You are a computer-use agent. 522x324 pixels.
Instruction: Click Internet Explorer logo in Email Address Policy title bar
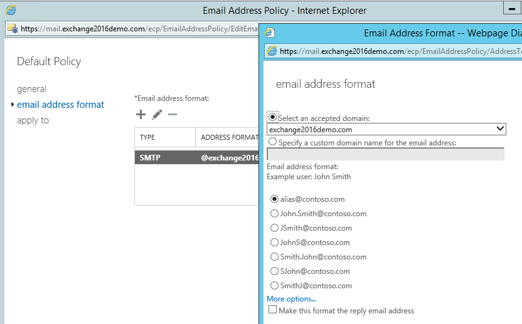pos(11,10)
